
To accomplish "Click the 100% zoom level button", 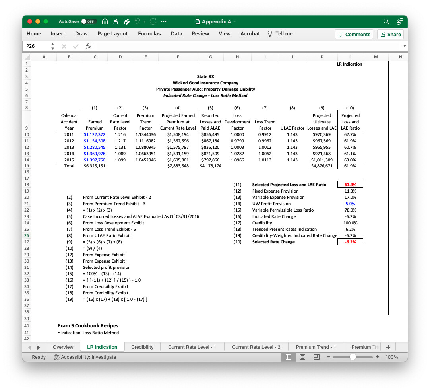I will (391, 357).
